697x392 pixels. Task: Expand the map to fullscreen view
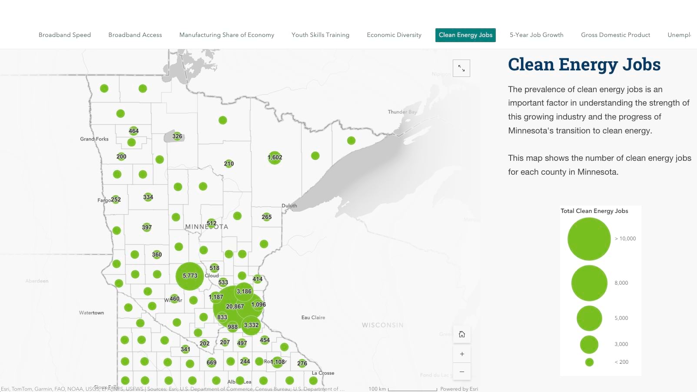click(x=461, y=68)
